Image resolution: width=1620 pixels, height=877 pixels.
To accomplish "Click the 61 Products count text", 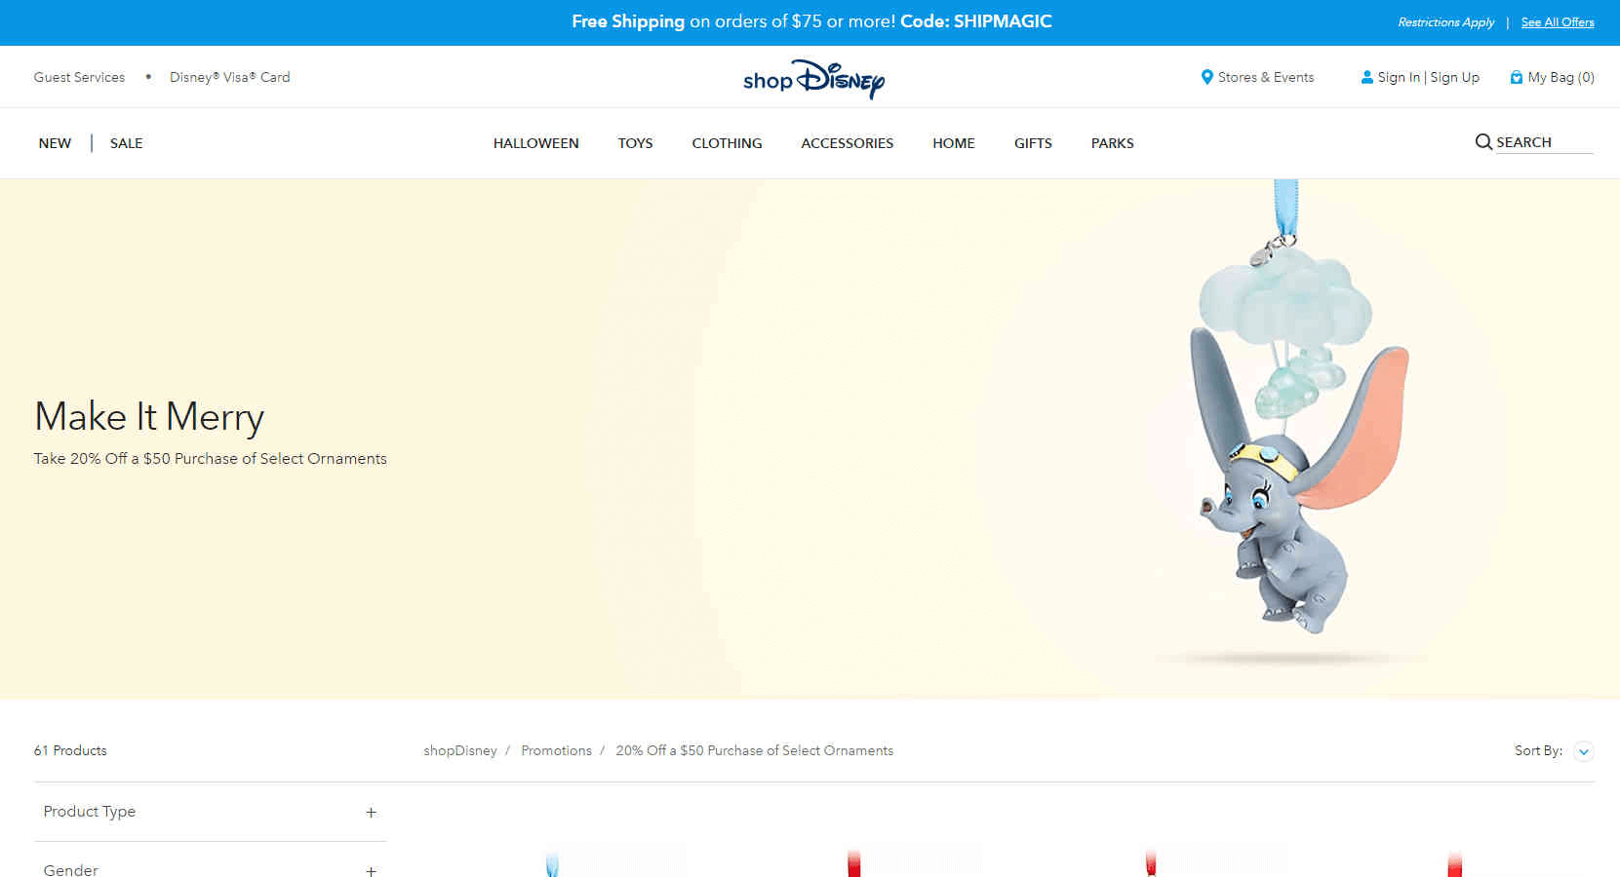I will click(x=70, y=750).
